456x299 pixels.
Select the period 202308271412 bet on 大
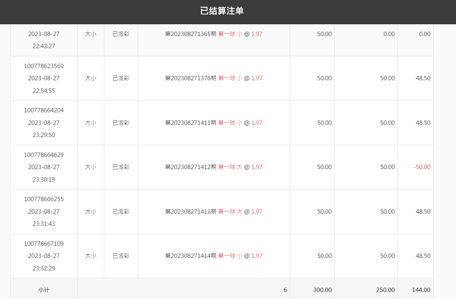(x=214, y=167)
